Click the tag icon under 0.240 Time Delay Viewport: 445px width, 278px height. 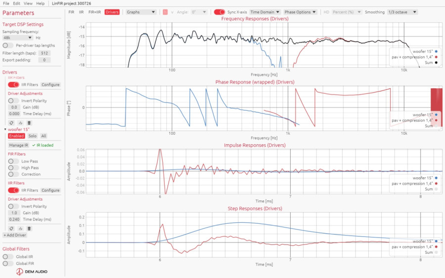pos(11,229)
